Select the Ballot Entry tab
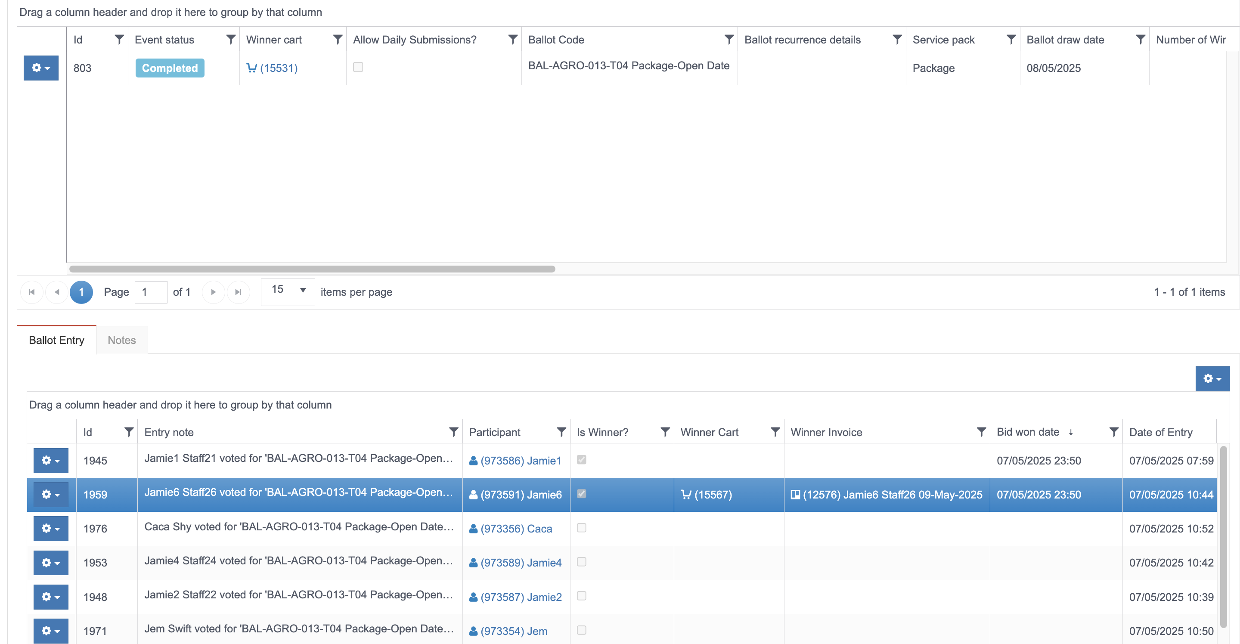The height and width of the screenshot is (644, 1240). [x=56, y=340]
